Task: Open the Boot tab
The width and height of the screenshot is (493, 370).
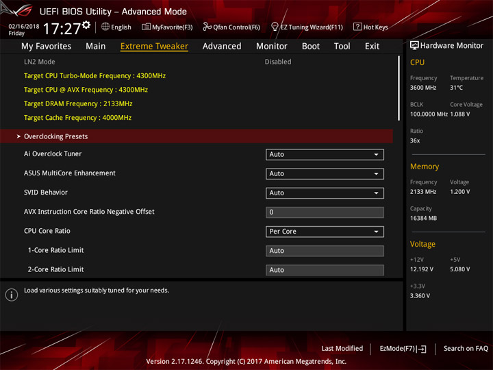Action: pos(311,47)
